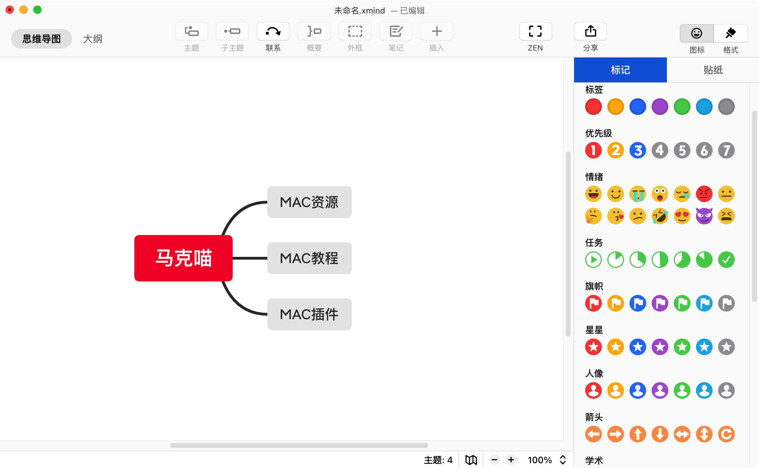Image resolution: width=759 pixels, height=468 pixels.
Task: Toggle the 图标 icon panel
Action: (x=697, y=34)
